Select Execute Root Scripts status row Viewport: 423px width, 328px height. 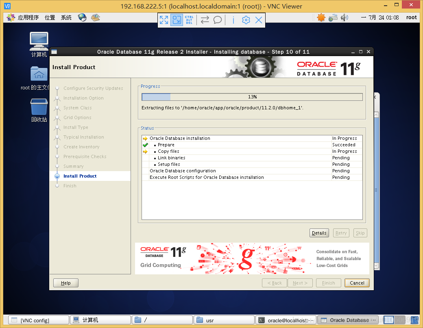(x=252, y=177)
